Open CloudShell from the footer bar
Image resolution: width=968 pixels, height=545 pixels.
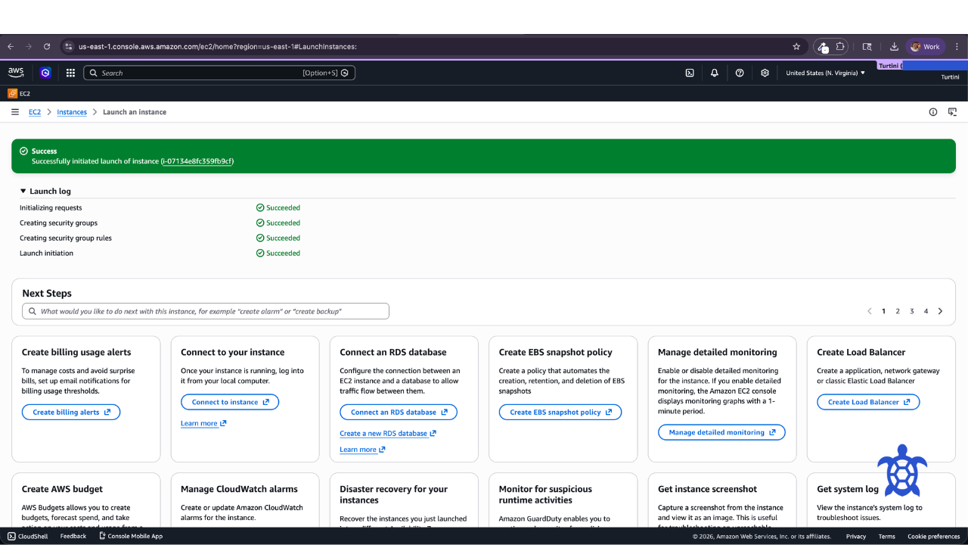pos(28,536)
